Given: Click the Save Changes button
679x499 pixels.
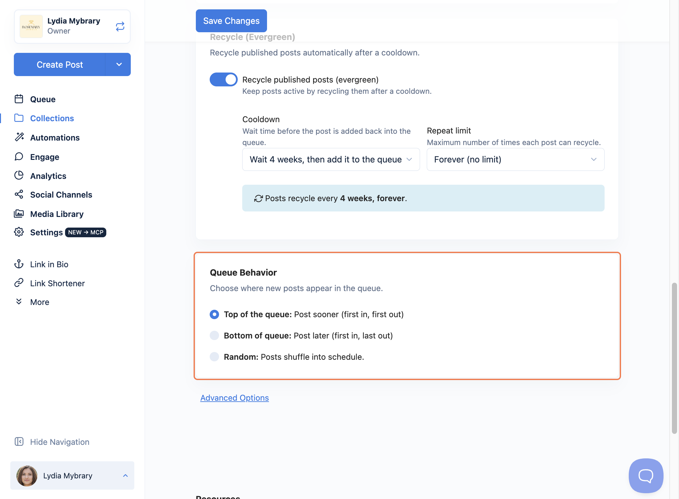Looking at the screenshot, I should [231, 21].
